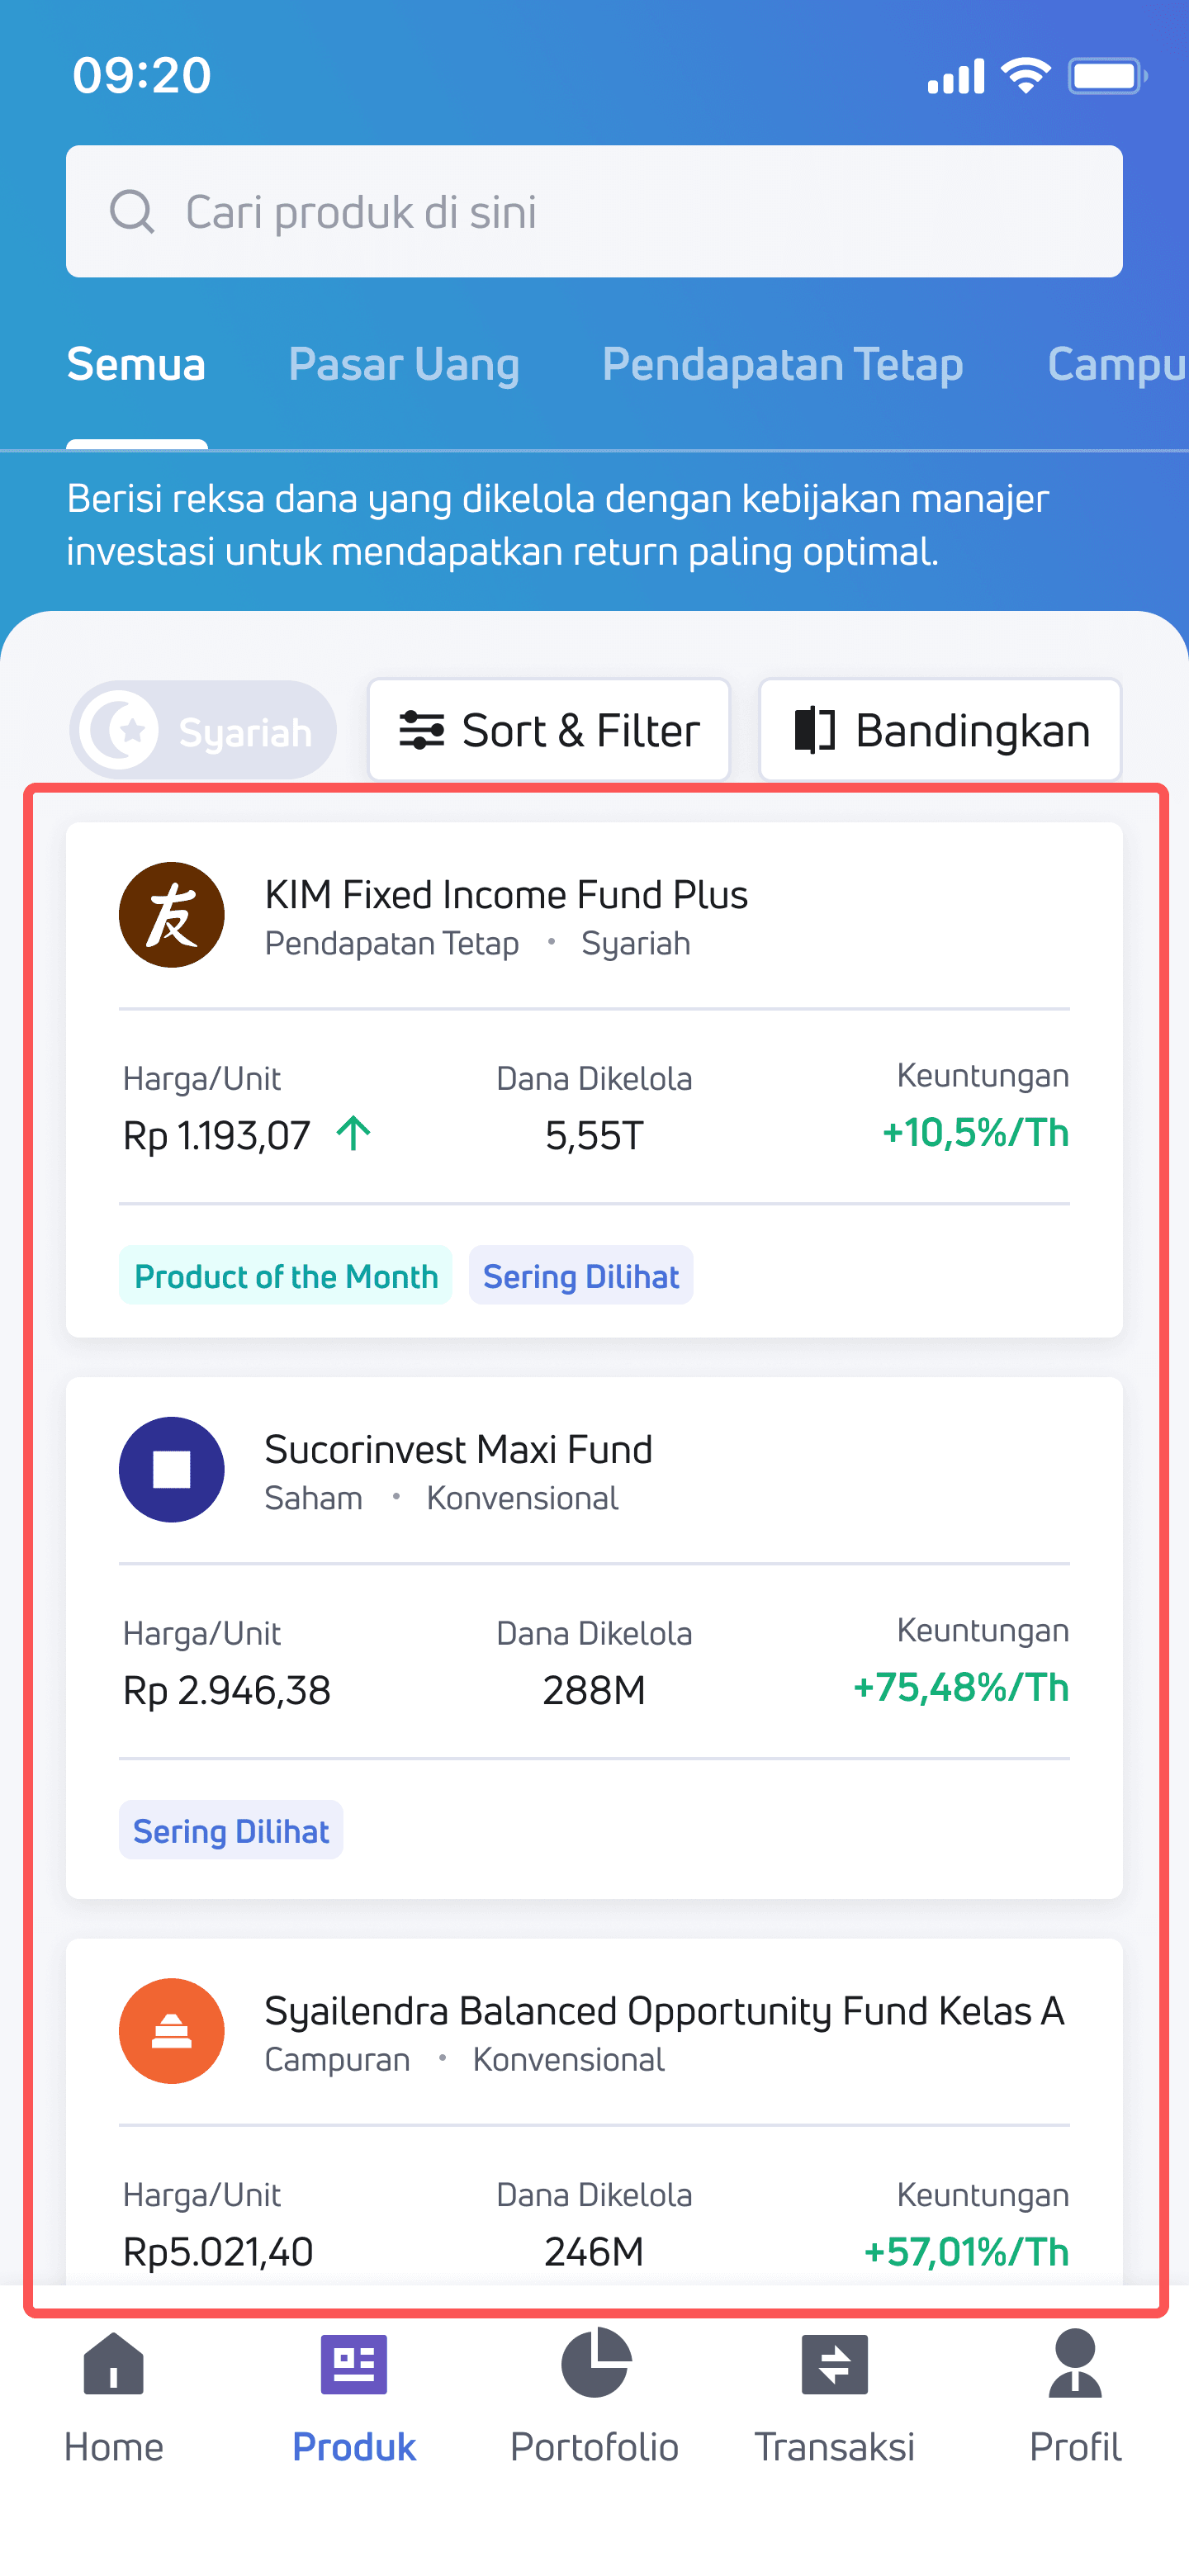Tap the Produk navigation icon

[354, 2365]
